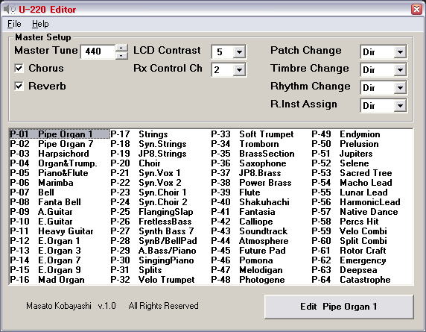Select patch P-30 SingingPiano
The height and width of the screenshot is (332, 426).
pyautogui.click(x=160, y=260)
